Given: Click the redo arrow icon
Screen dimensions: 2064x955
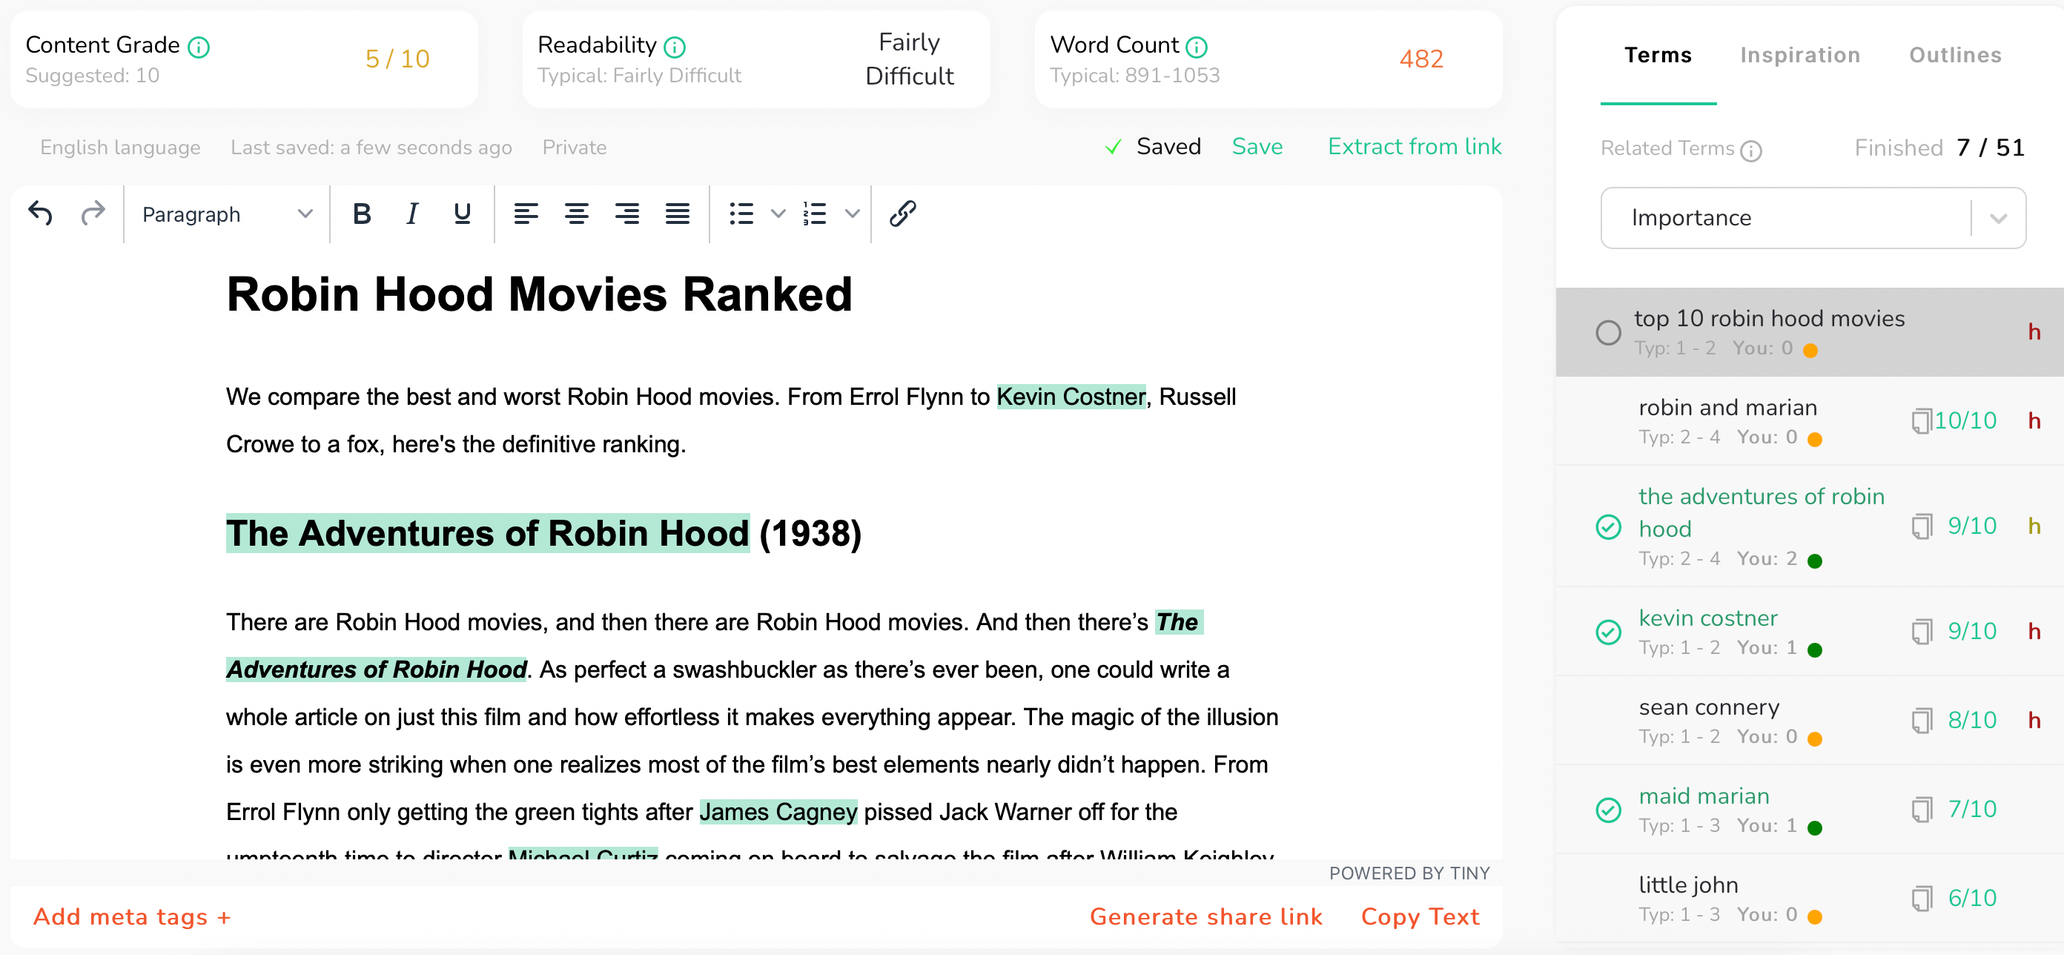Looking at the screenshot, I should pyautogui.click(x=93, y=214).
